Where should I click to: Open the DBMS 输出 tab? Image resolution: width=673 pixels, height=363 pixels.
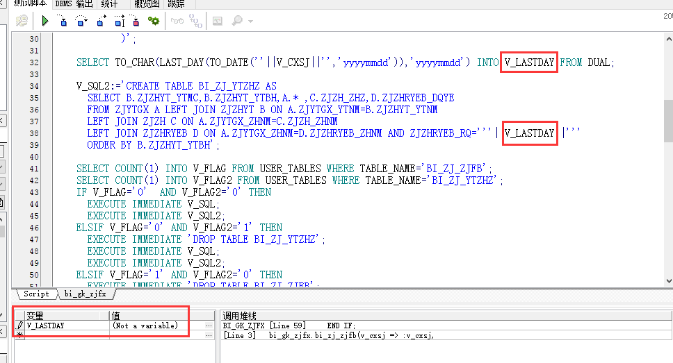coord(74,4)
